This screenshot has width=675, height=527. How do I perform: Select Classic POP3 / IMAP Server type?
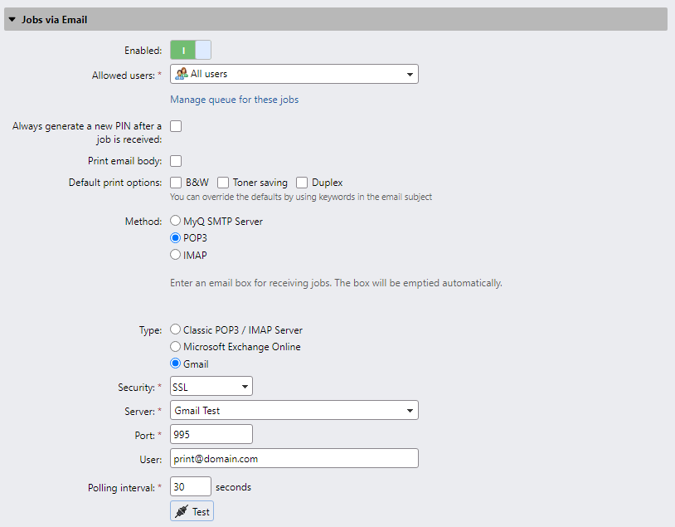pyautogui.click(x=175, y=329)
